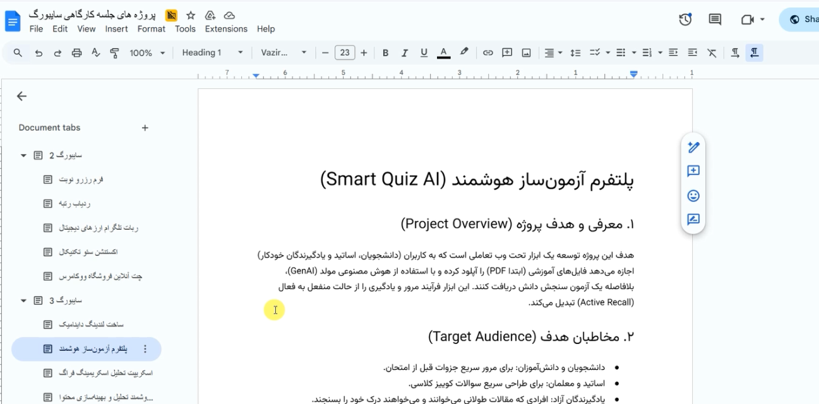Click the insert image icon
Screen dimensions: 819x404
tap(526, 53)
